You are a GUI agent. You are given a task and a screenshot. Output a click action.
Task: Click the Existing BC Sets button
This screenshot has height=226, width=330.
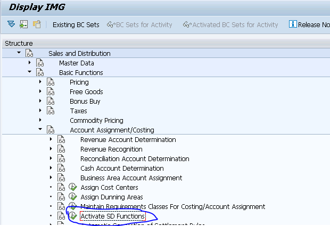pos(76,24)
